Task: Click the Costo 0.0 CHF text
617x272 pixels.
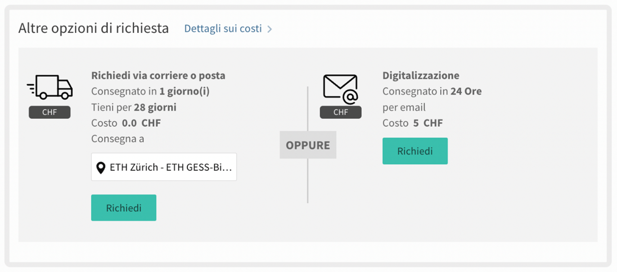Action: point(126,123)
